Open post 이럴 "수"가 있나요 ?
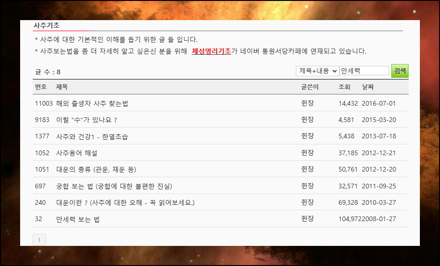Screen dimensions: 440x266 click(87, 120)
